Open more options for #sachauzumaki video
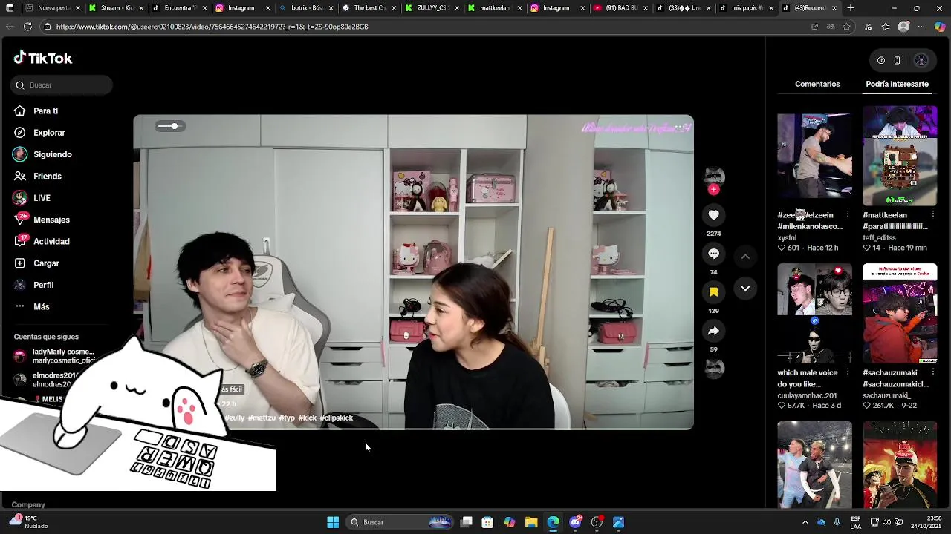Screen dimensions: 951x534 932,373
